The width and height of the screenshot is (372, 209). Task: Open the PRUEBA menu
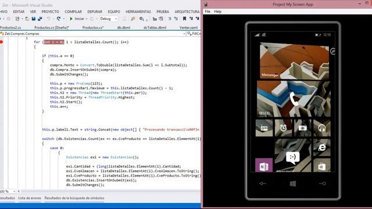[x=163, y=12]
